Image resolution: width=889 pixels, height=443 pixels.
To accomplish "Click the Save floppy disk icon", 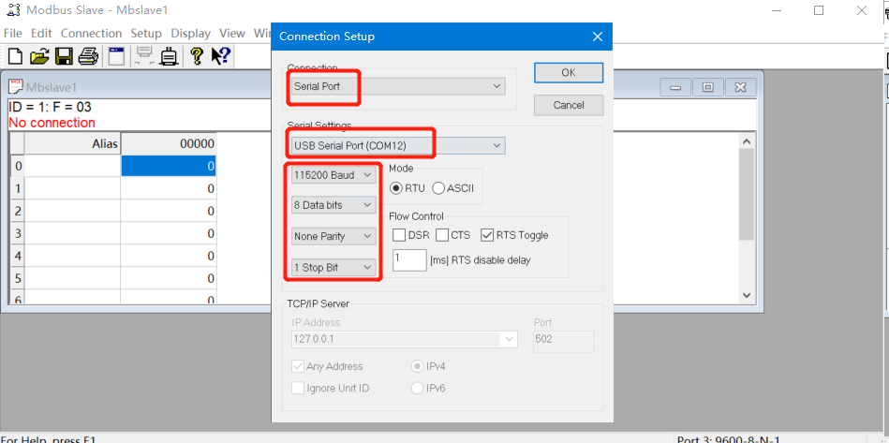I will click(x=64, y=57).
